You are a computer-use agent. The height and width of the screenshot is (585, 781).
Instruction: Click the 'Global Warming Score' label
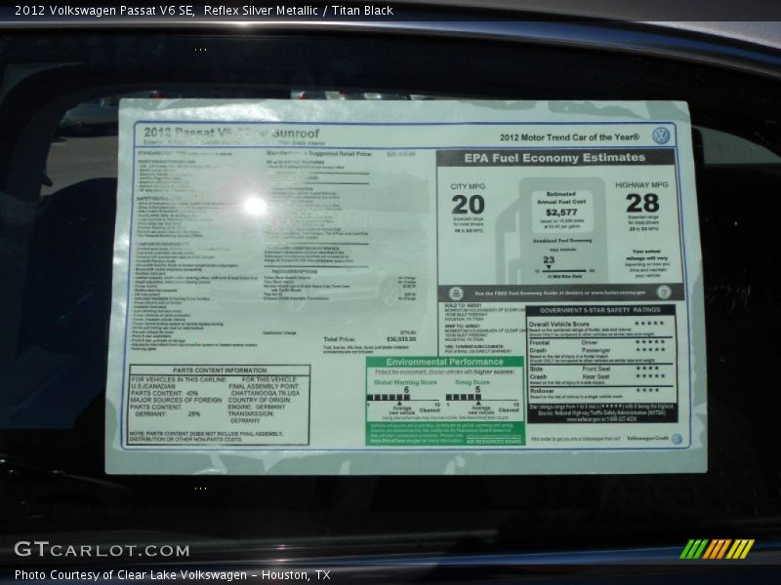tap(405, 382)
